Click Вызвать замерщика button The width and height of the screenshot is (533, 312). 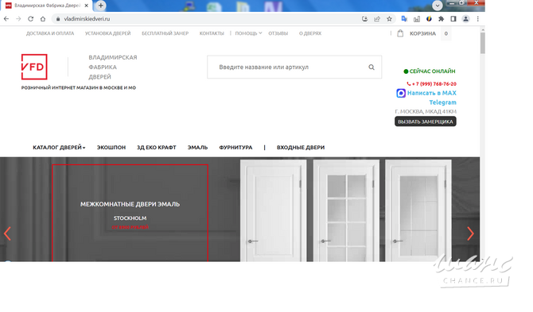pos(426,121)
